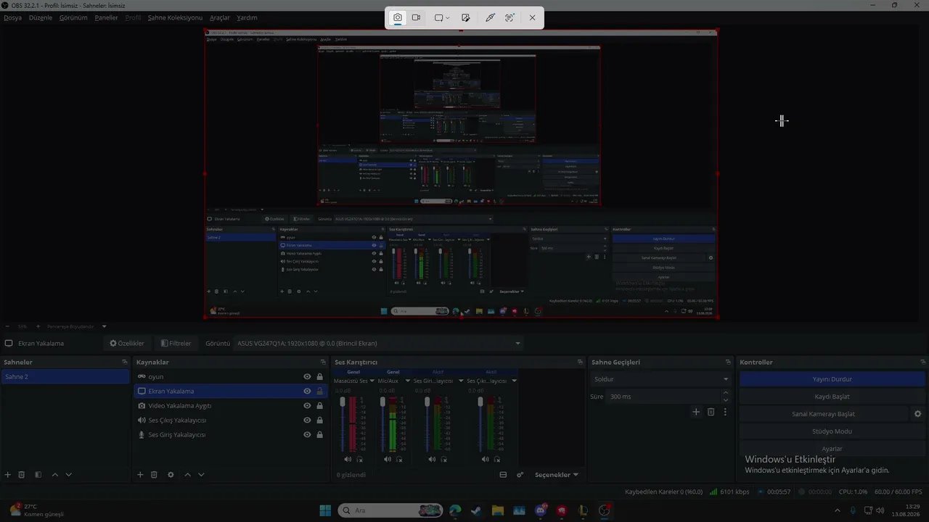Toggle lock on Ekran Yakalama source
The image size is (929, 522).
tap(319, 391)
